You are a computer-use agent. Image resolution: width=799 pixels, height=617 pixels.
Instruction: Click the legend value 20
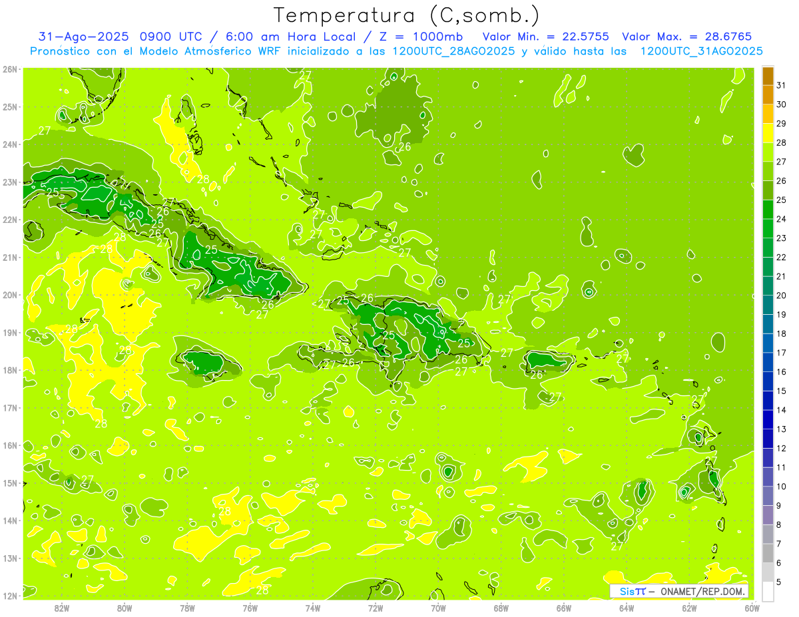(x=781, y=296)
